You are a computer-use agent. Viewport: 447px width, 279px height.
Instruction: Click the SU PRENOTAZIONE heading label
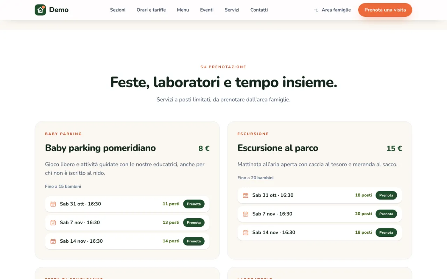[x=223, y=67]
